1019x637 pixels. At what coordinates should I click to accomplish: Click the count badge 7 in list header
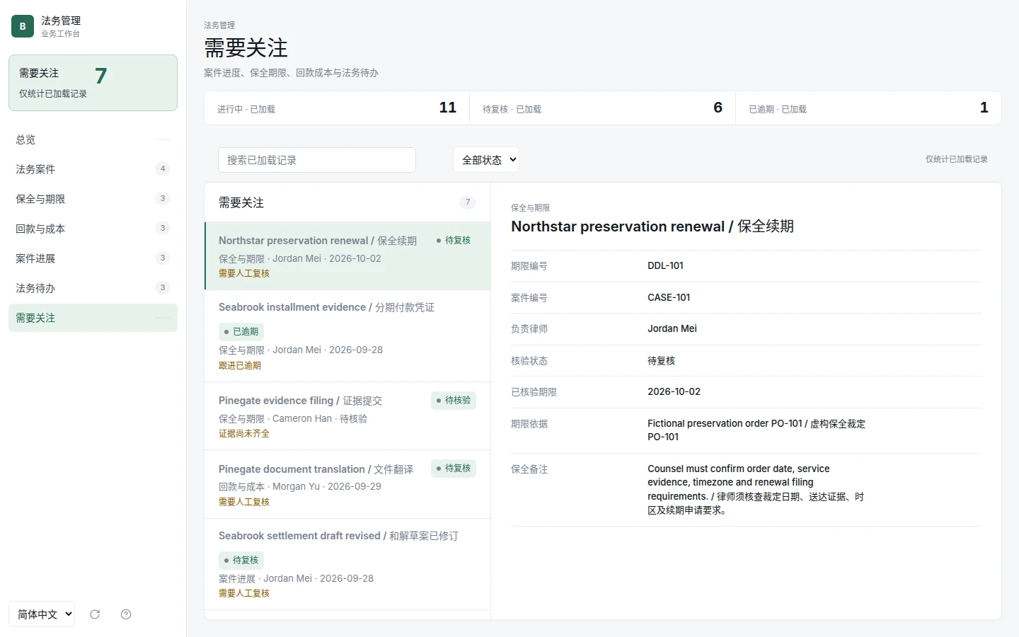click(468, 202)
